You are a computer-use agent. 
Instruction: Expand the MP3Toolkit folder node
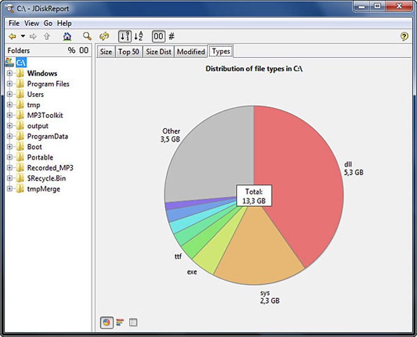coord(10,115)
